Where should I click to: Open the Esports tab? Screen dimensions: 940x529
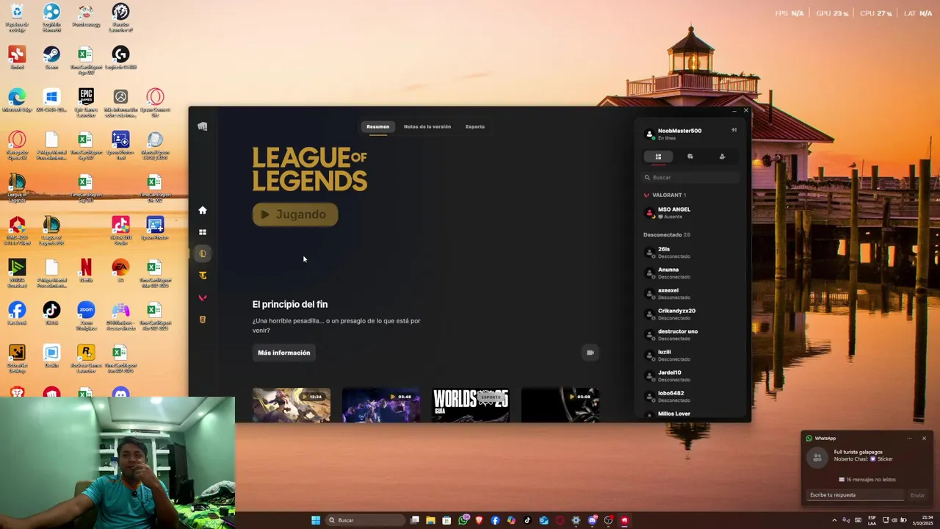point(475,126)
